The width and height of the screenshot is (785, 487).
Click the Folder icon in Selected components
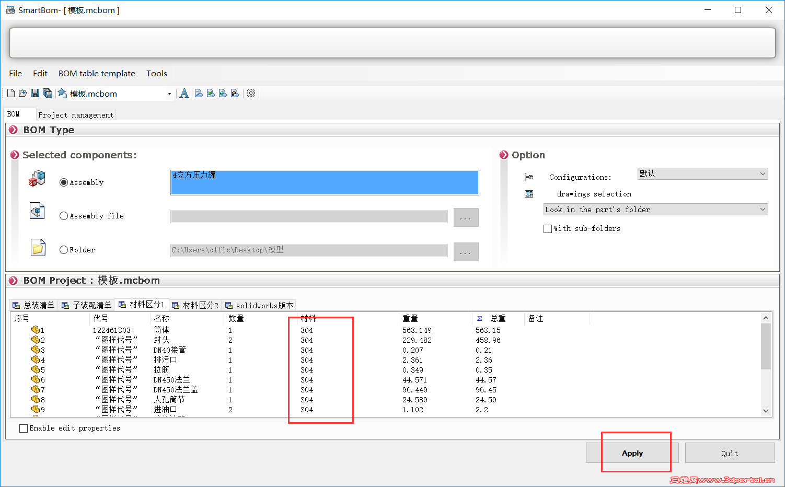pyautogui.click(x=38, y=247)
